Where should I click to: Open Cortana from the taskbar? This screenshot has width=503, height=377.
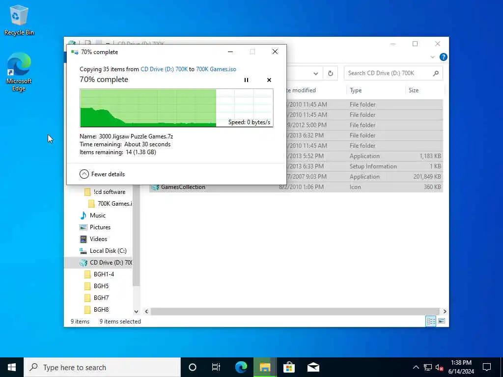click(193, 367)
